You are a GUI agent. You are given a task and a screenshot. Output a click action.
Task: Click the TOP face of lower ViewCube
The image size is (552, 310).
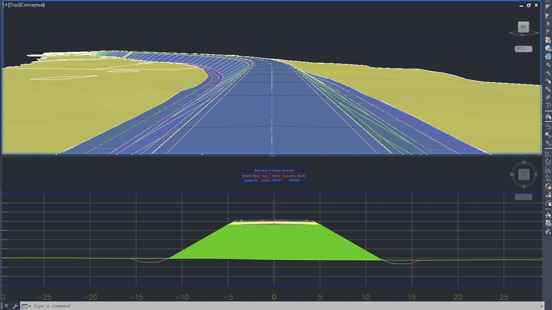click(524, 174)
